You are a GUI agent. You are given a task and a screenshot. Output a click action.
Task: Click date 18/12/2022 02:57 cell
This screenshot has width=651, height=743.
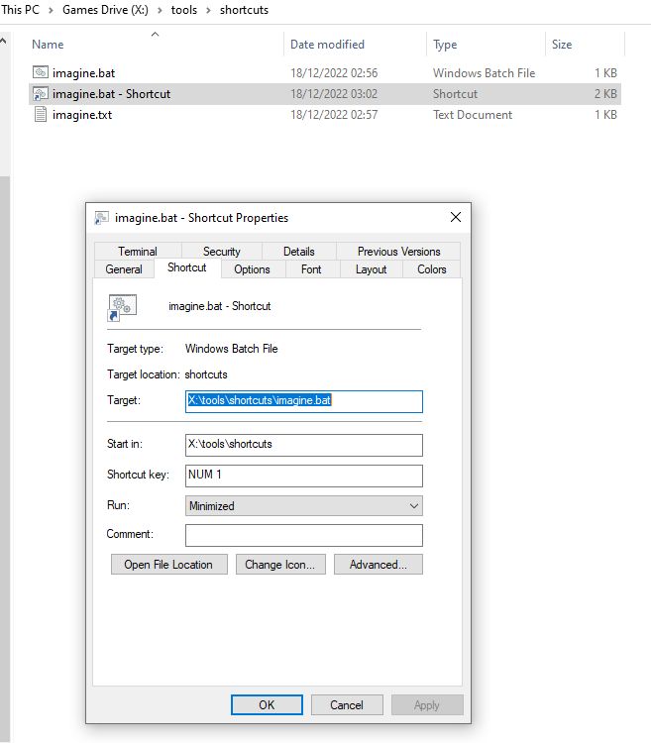coord(334,115)
